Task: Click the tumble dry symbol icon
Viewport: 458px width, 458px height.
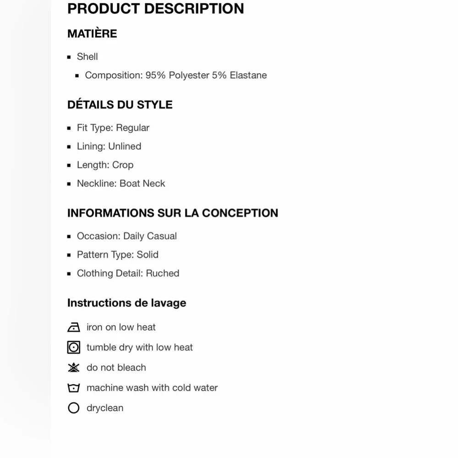Action: click(x=73, y=348)
